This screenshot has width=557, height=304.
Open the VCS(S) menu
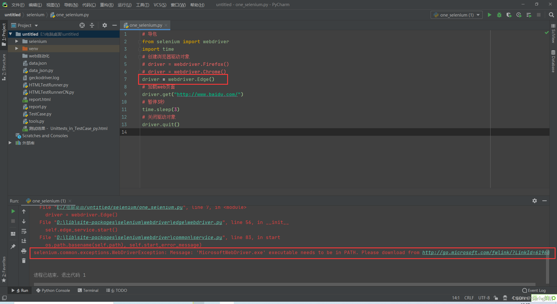pos(160,5)
